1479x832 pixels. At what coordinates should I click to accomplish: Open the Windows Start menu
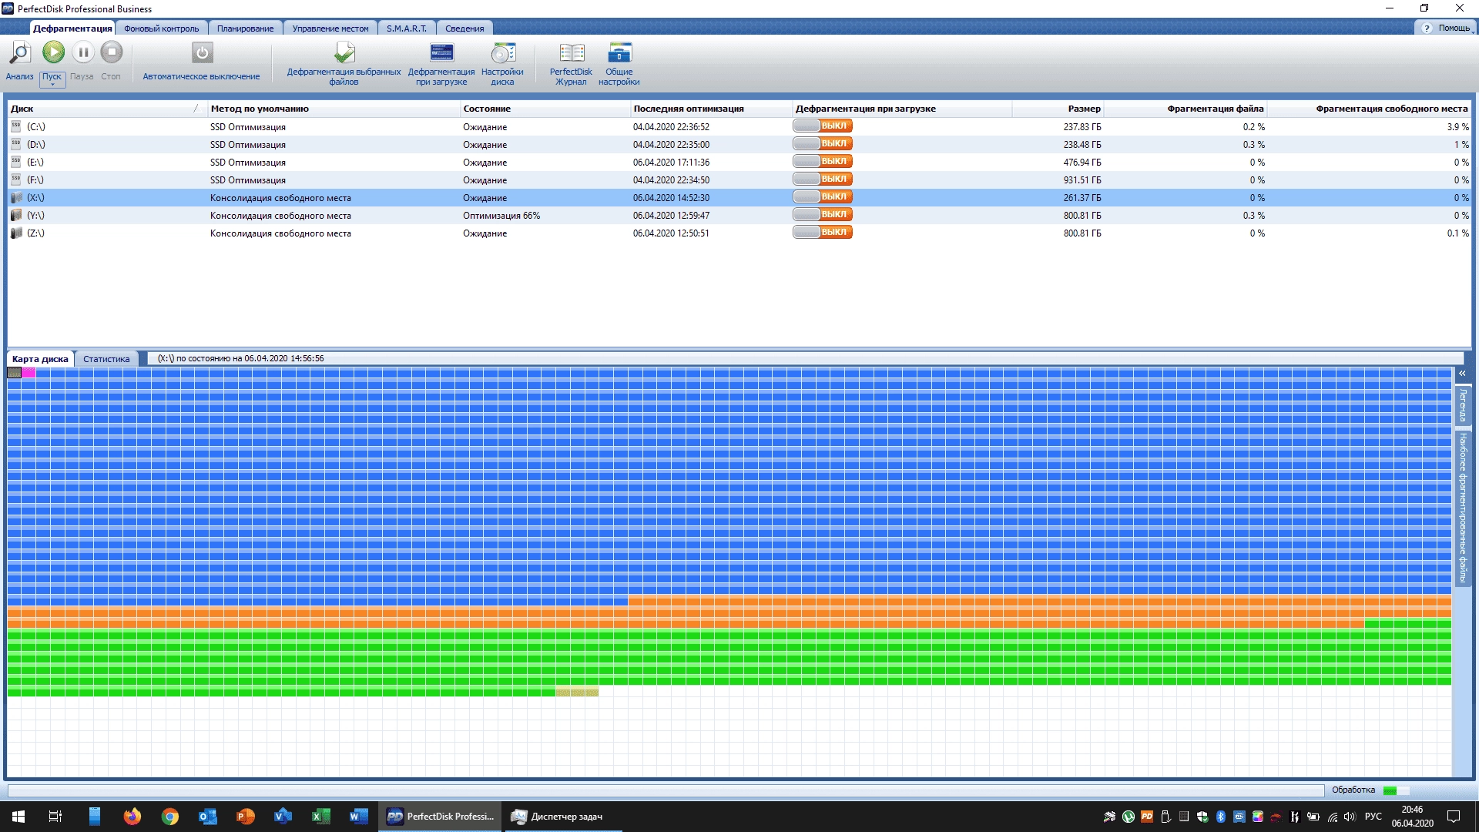click(x=18, y=817)
